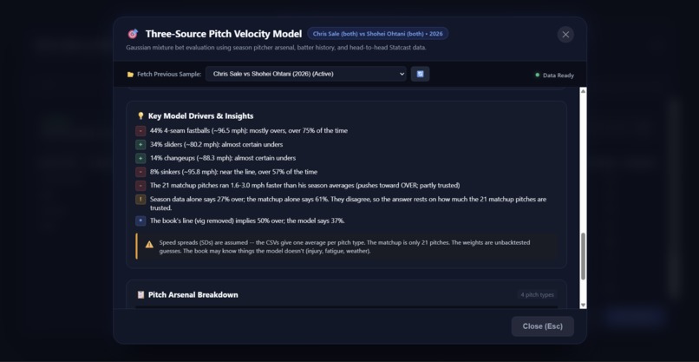Click the warning triangle in the disclaimer note

(149, 244)
